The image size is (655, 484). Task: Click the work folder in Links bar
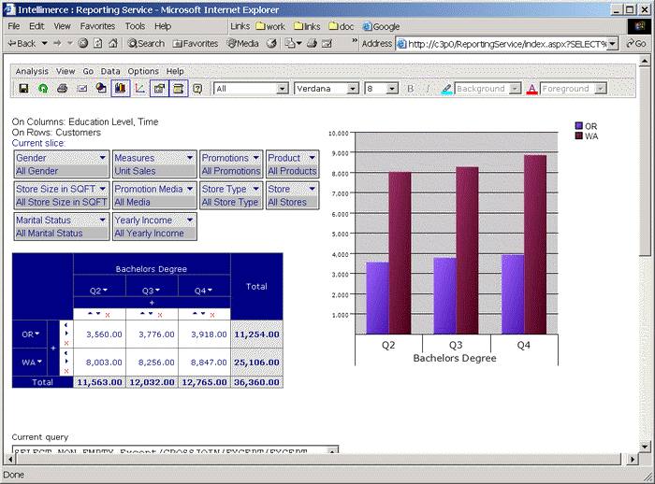pyautogui.click(x=270, y=27)
